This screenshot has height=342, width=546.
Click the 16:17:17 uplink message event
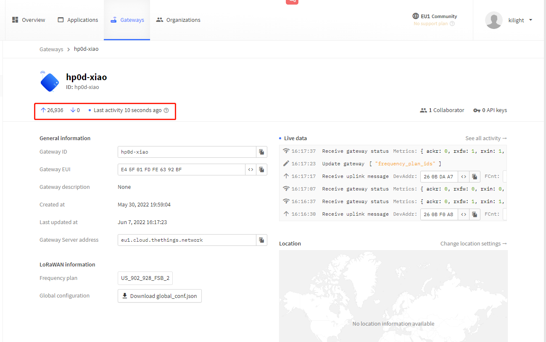point(393,176)
